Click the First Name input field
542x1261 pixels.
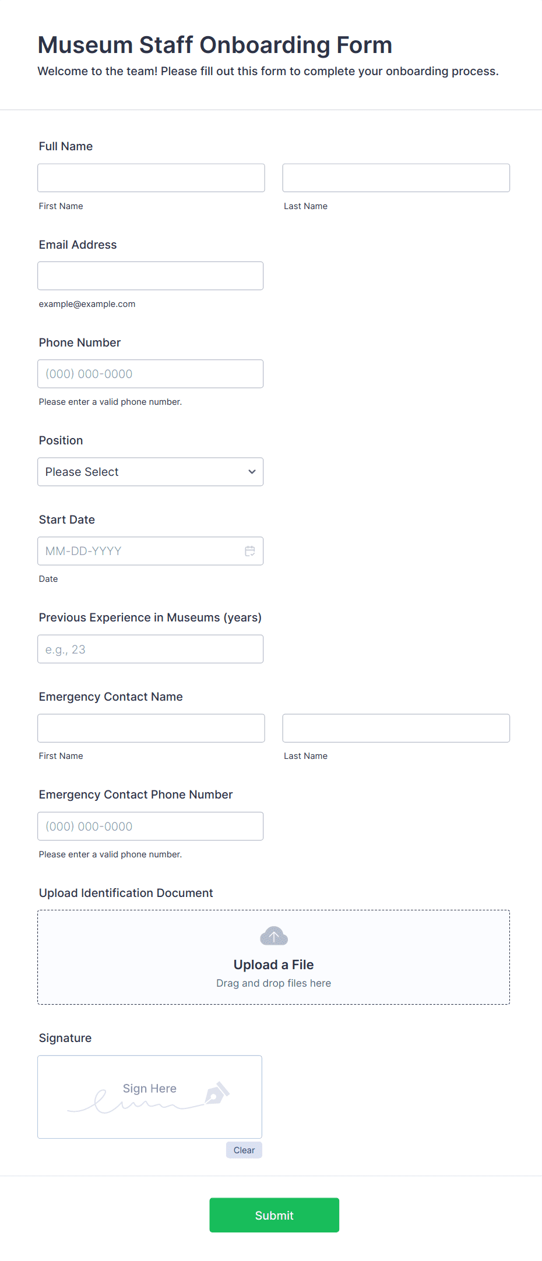[150, 178]
